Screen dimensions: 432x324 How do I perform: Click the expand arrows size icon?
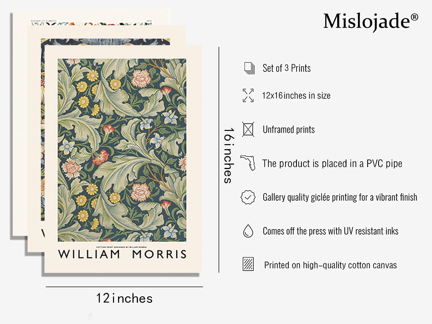[x=248, y=95]
